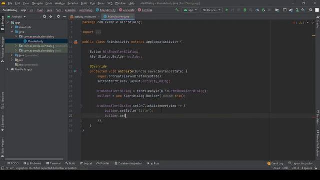This screenshot has height=180, width=320.
Task: Open the AVD Manager icon
Action: 297,10
